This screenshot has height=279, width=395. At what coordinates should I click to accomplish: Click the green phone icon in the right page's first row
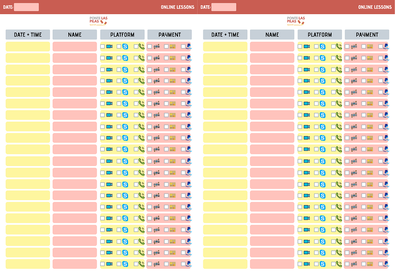pos(339,46)
